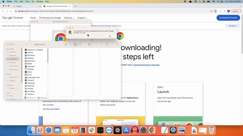This screenshot has width=243, height=136.
Task: Open Google Chrome from the Dock
Action: (152, 130)
